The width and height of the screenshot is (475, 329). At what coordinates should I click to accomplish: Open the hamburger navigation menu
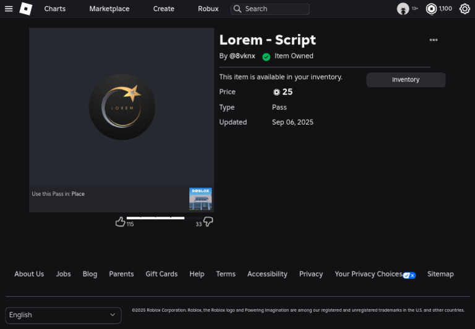(x=9, y=9)
